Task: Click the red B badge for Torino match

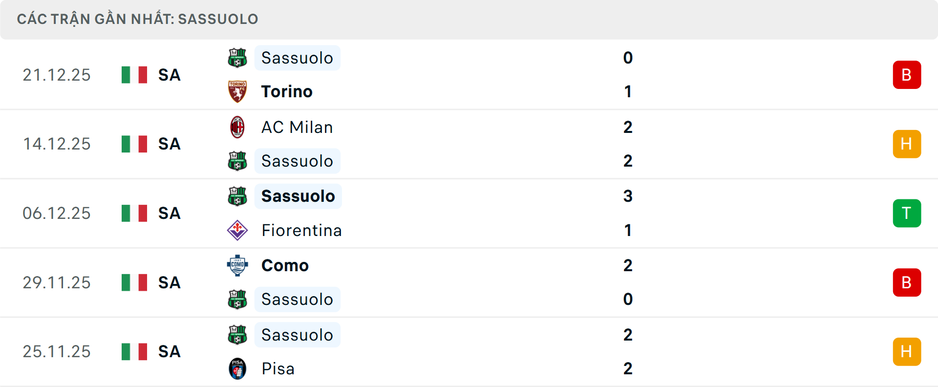Action: [907, 75]
